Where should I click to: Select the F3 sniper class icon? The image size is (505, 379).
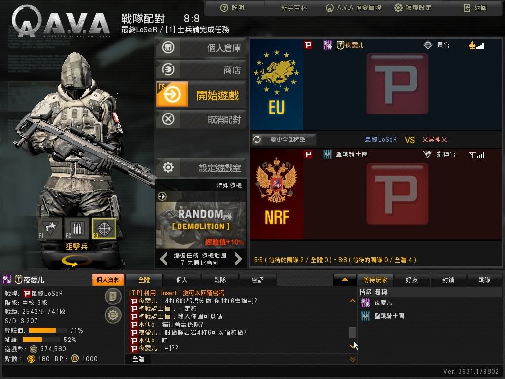point(104,228)
